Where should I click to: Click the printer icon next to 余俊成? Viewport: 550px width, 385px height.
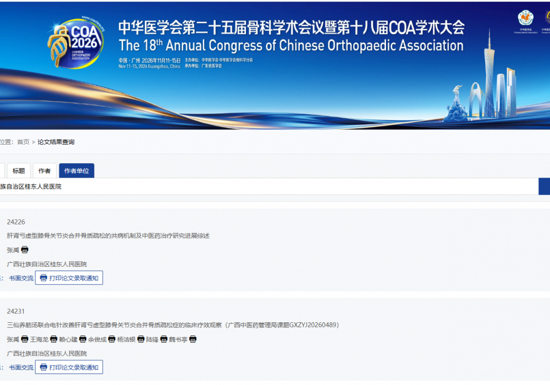click(112, 339)
